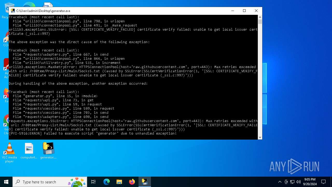Click the "The above exception was the direct cause" line
The width and height of the screenshot is (332, 187).
coord(79,42)
